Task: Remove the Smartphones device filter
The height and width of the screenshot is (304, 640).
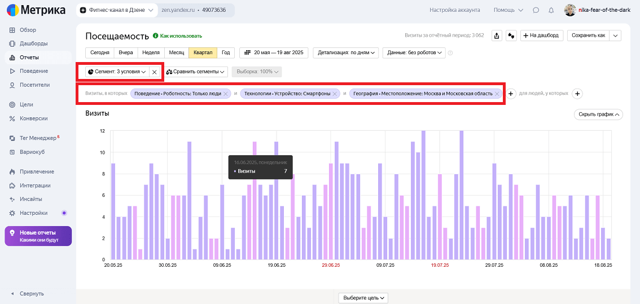Action: pos(335,94)
